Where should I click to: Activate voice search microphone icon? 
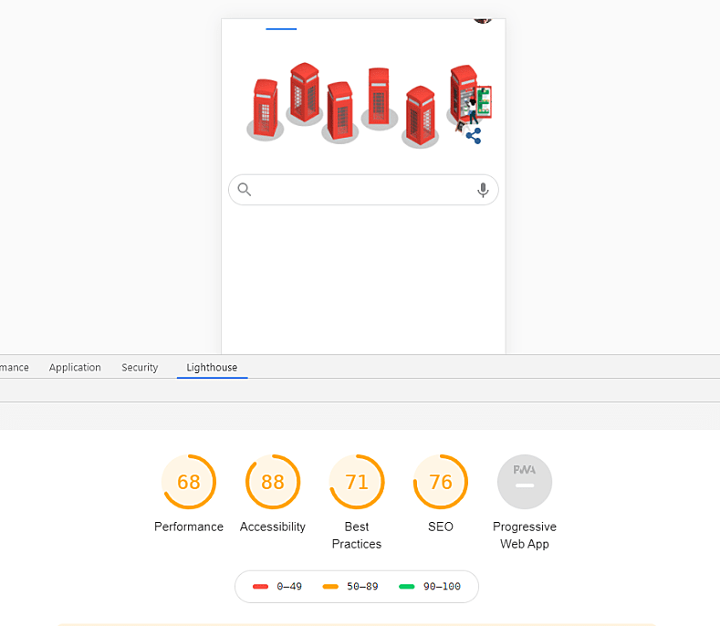coord(483,190)
